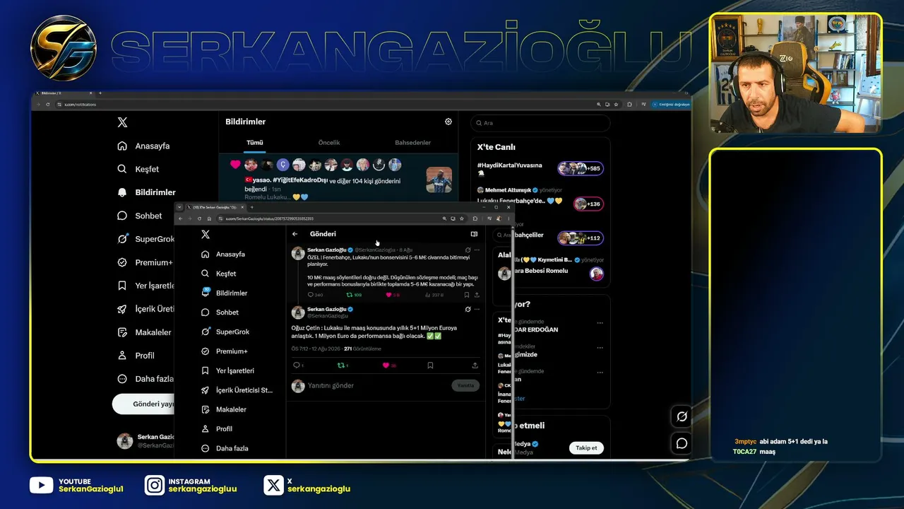Open notification settings gear in Bildirimler
Screen dimensions: 904x509
coord(448,122)
